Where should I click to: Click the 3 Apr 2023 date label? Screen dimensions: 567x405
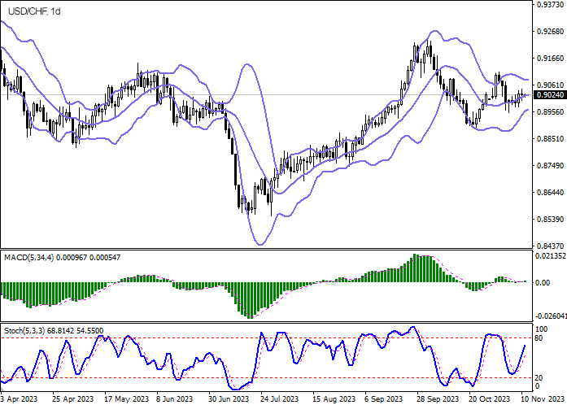pyautogui.click(x=19, y=399)
